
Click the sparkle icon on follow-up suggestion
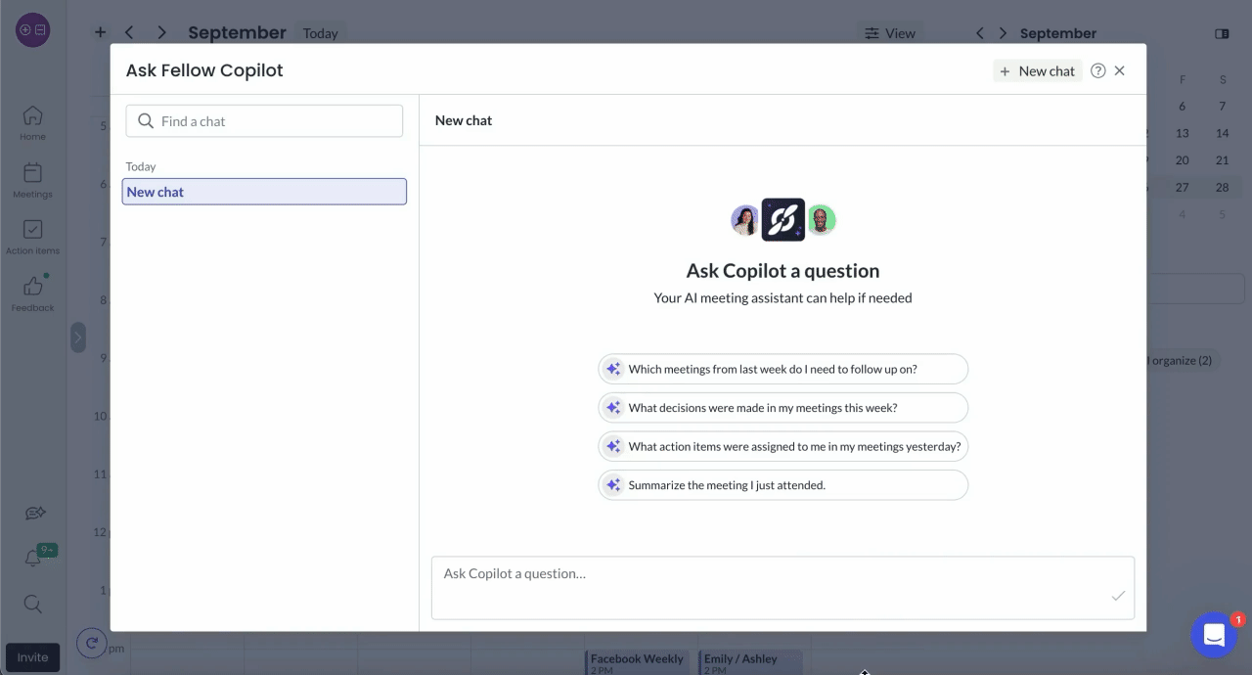(613, 369)
